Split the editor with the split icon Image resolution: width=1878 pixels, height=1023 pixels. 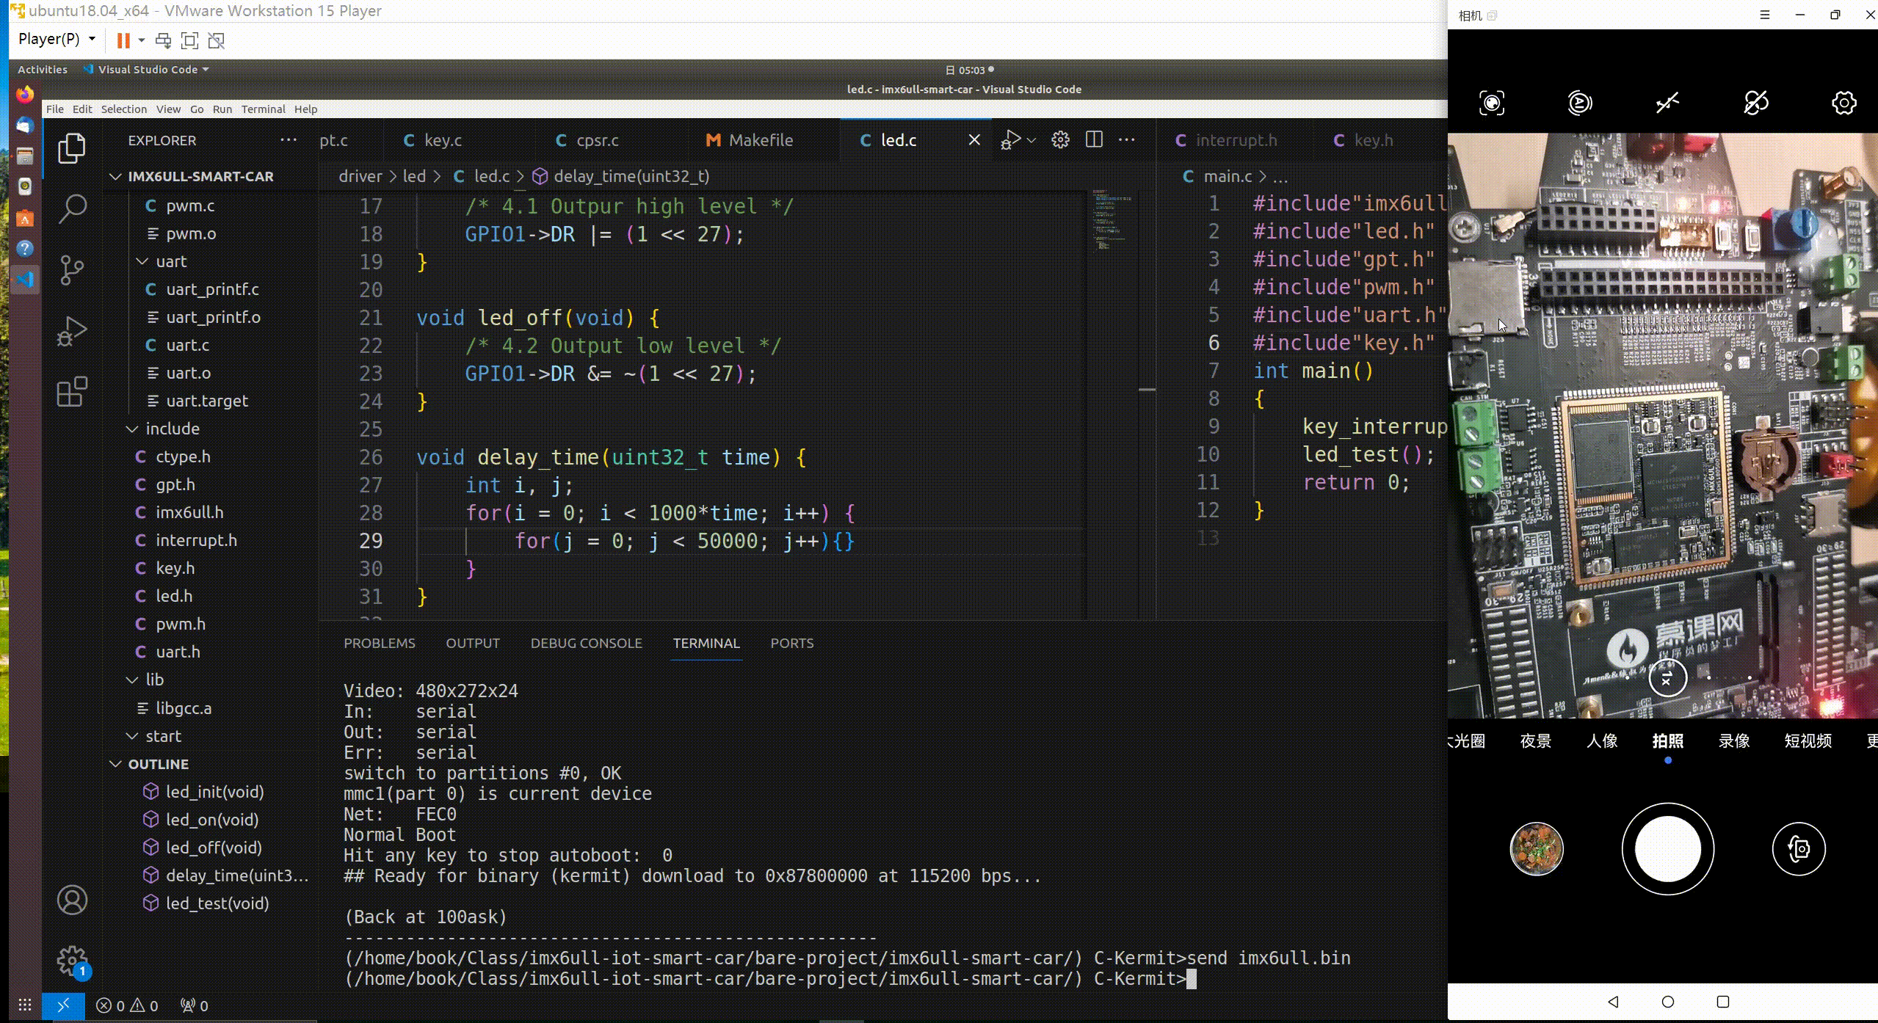point(1093,139)
